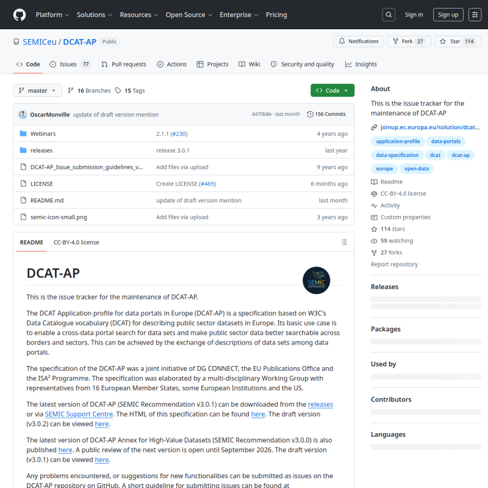Select the README tab in the file viewer
The height and width of the screenshot is (488, 488).
pyautogui.click(x=32, y=242)
